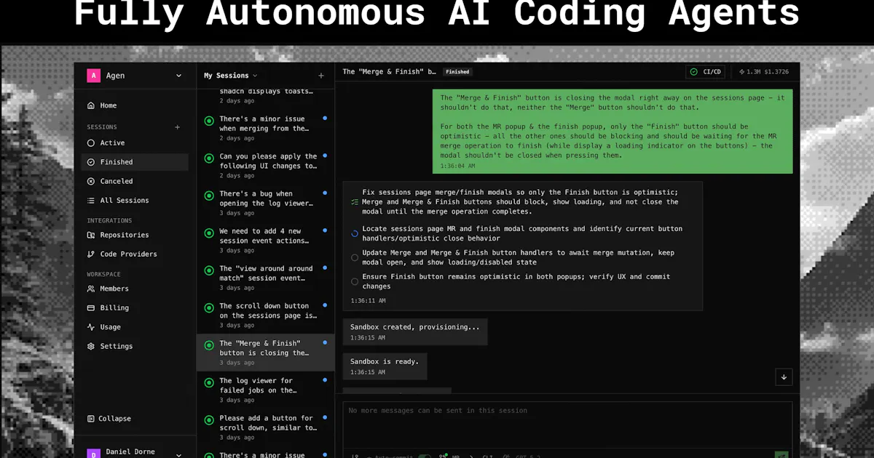
Task: Open session 'There's a bug when opening the log viewer'
Action: point(265,203)
